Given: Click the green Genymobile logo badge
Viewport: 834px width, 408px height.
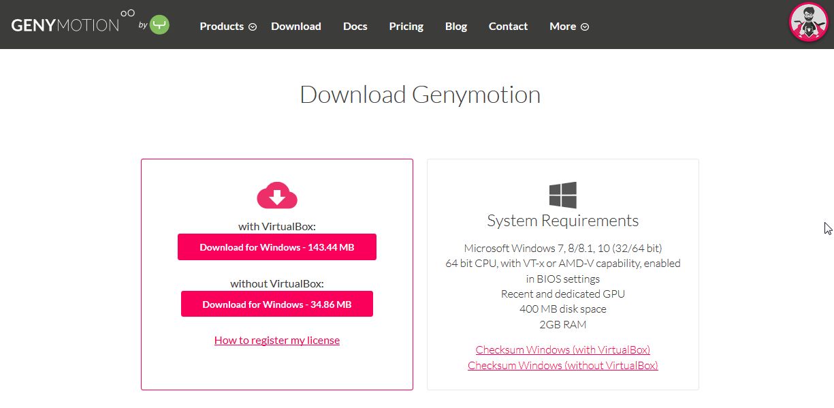Looking at the screenshot, I should pos(159,25).
